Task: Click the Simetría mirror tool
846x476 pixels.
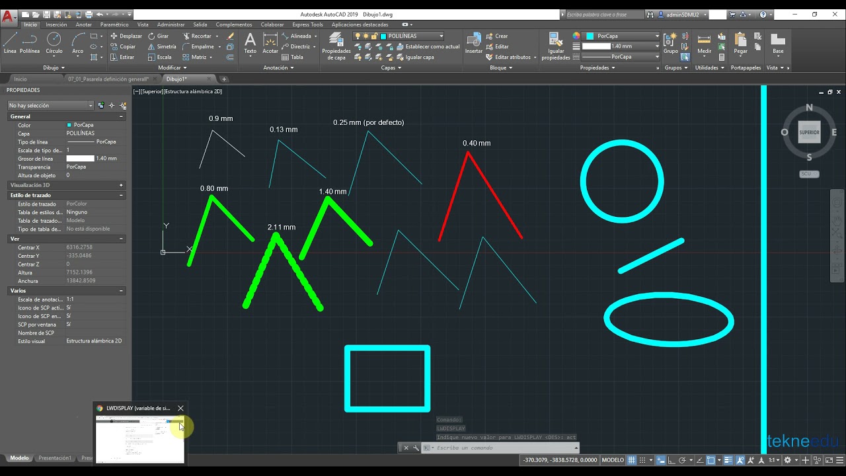Action: pyautogui.click(x=162, y=47)
